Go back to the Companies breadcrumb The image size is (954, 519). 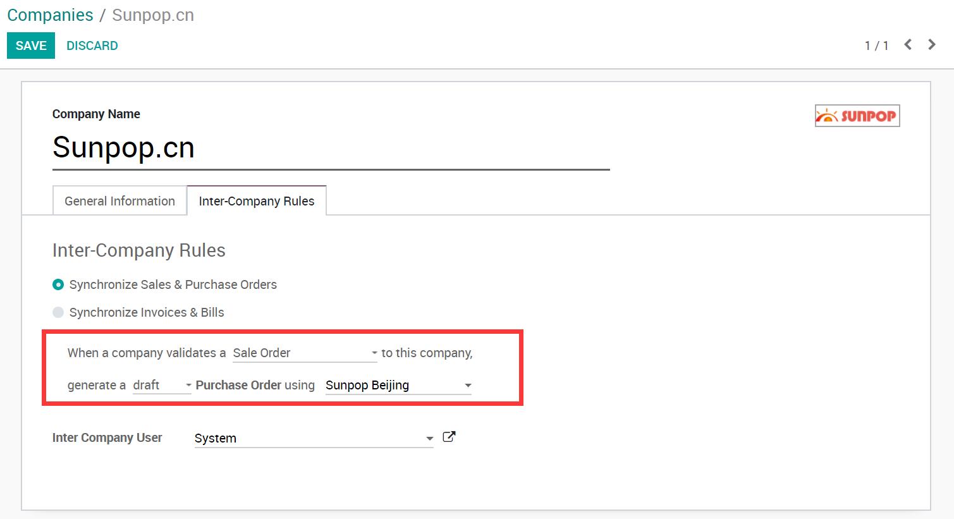(51, 15)
